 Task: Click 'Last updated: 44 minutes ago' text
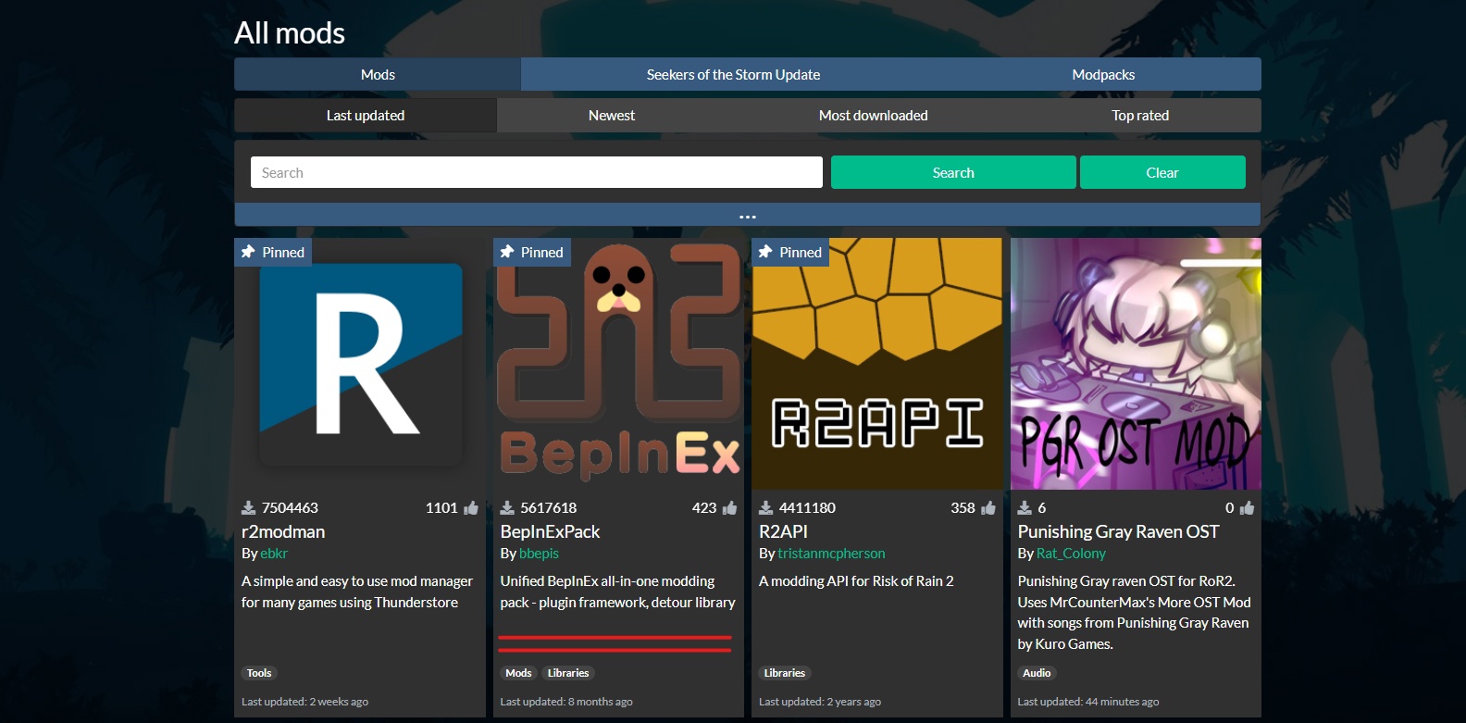point(1088,702)
